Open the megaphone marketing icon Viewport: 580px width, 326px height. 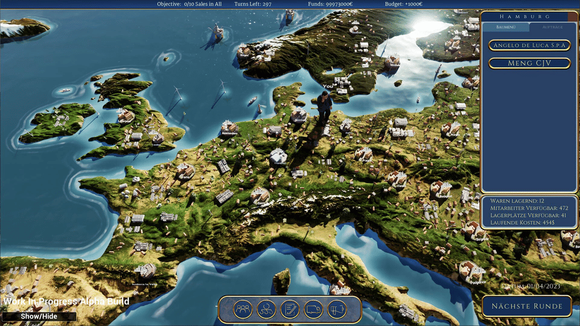click(x=337, y=309)
